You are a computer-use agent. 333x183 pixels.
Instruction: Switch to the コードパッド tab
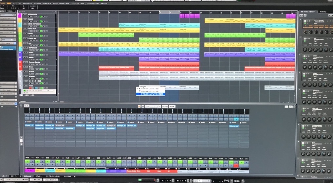(x=68, y=176)
